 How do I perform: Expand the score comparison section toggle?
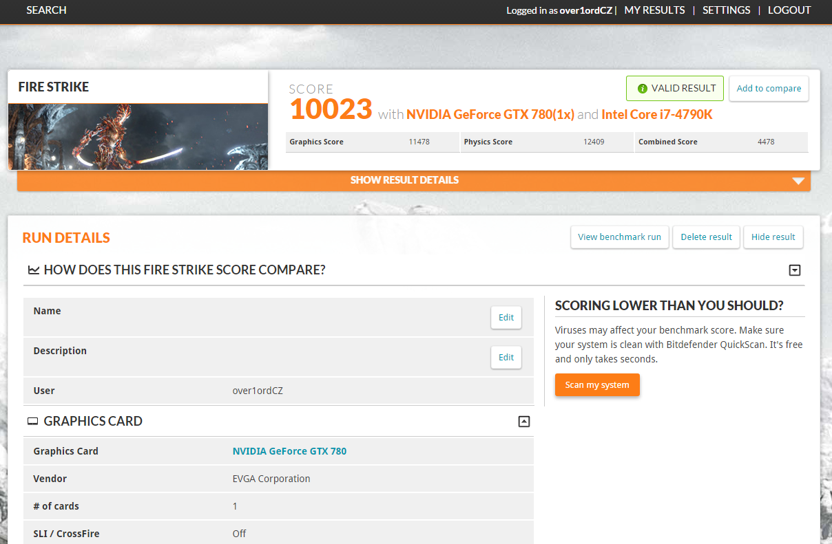[795, 270]
